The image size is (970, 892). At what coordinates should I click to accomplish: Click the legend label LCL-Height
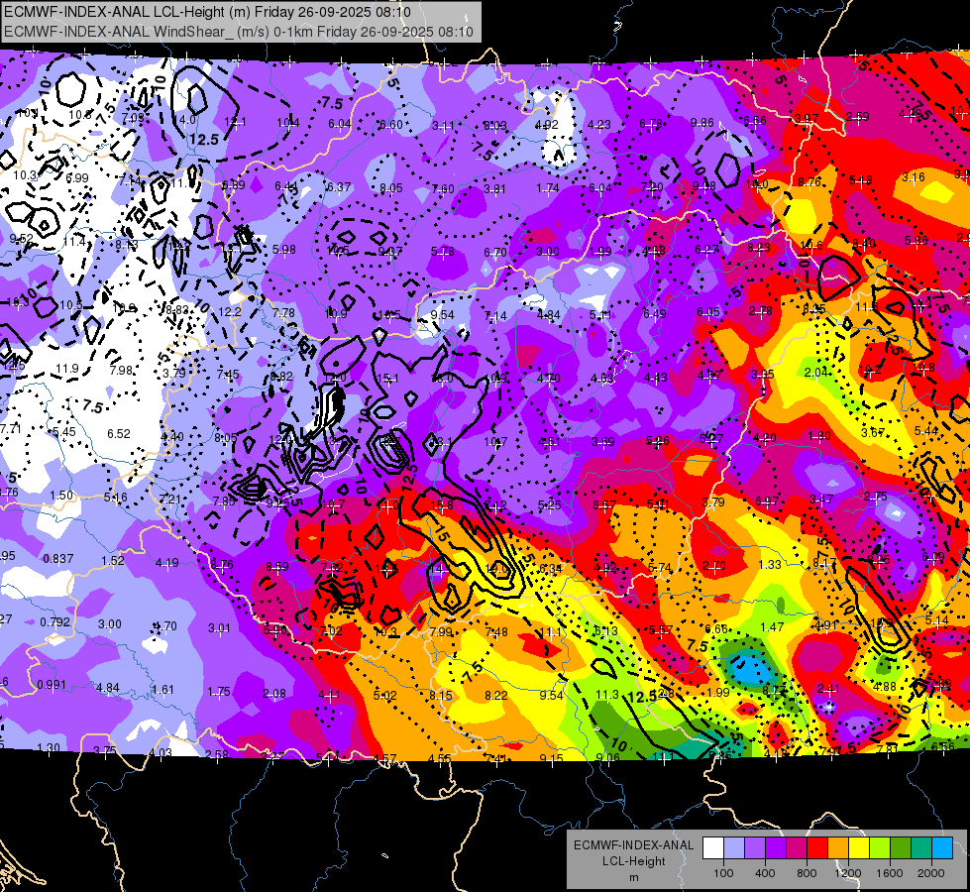pyautogui.click(x=633, y=861)
